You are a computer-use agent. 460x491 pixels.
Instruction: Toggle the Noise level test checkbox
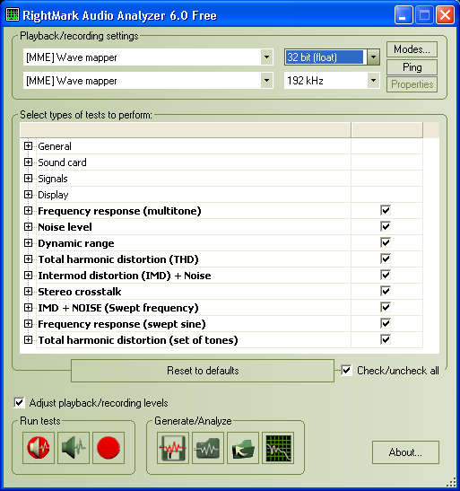(386, 226)
